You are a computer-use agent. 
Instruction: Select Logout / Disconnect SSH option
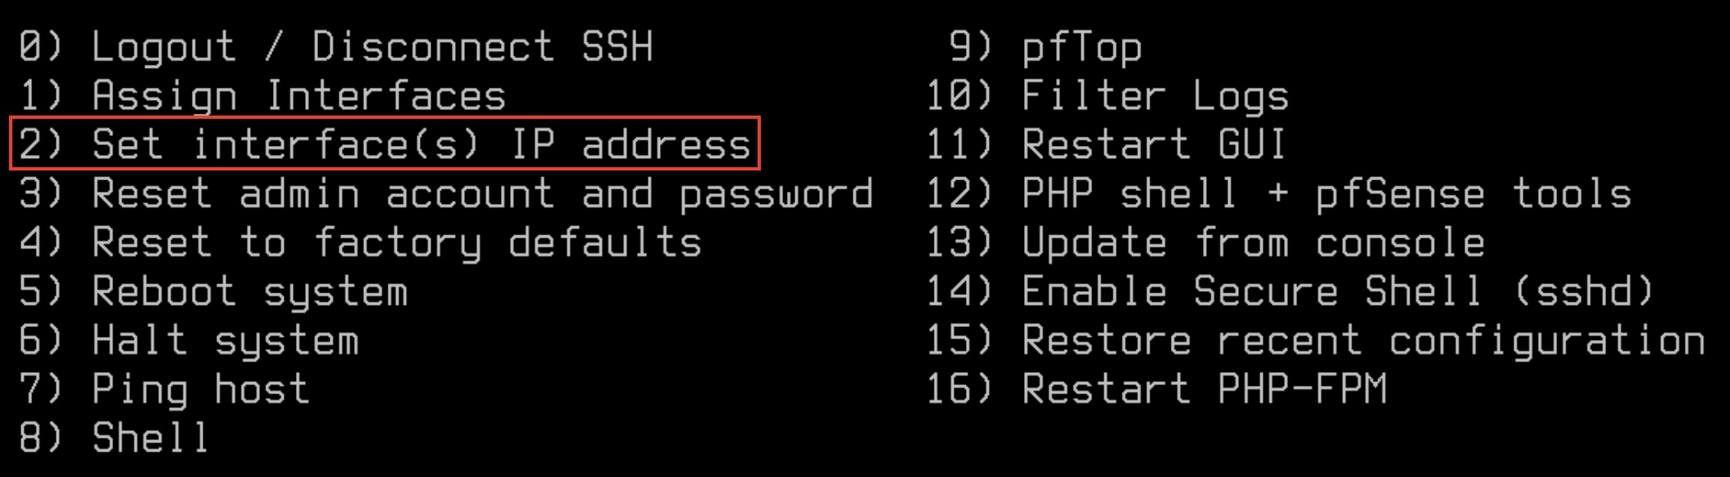371,47
